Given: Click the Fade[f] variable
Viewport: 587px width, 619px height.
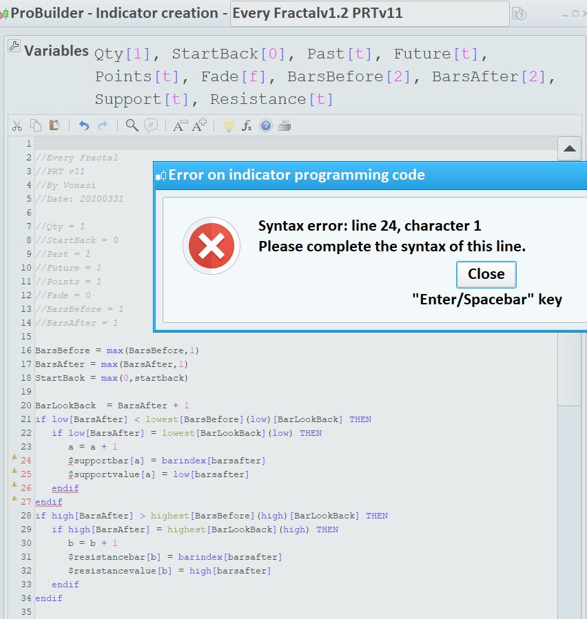Looking at the screenshot, I should [x=234, y=76].
